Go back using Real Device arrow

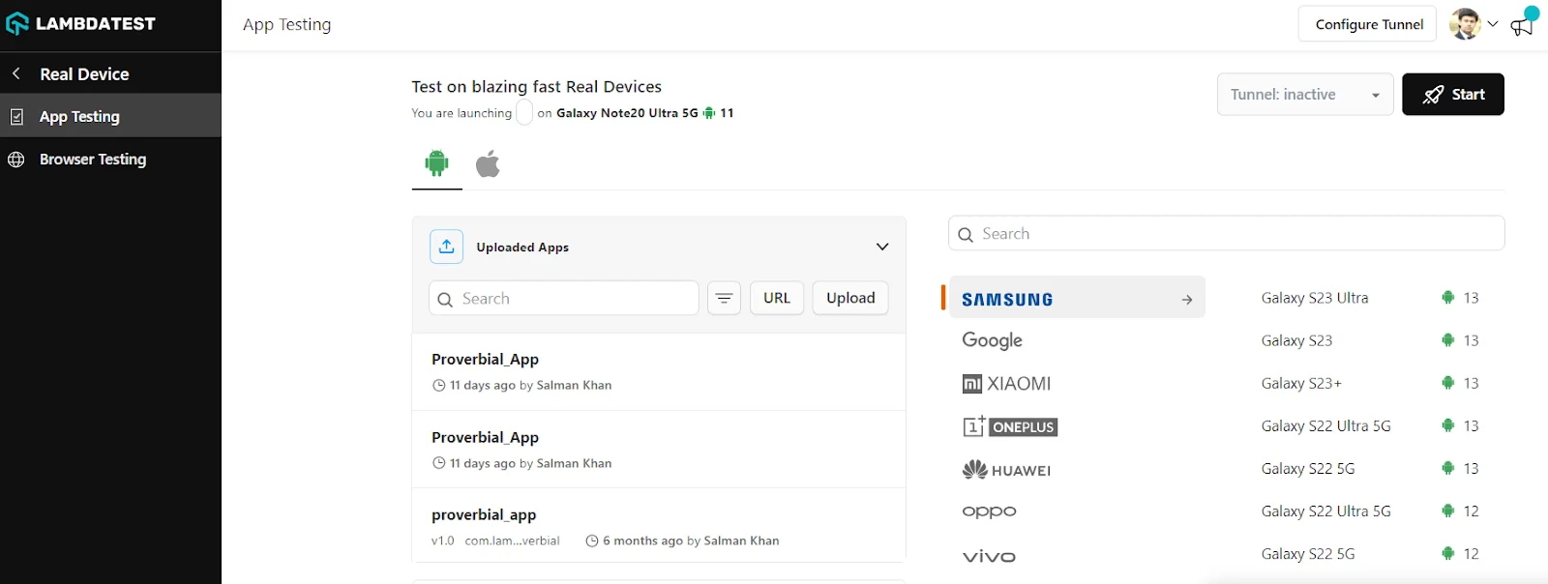pyautogui.click(x=16, y=73)
